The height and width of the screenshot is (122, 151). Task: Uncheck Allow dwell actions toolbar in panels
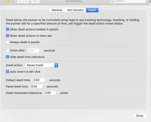tap(8, 29)
